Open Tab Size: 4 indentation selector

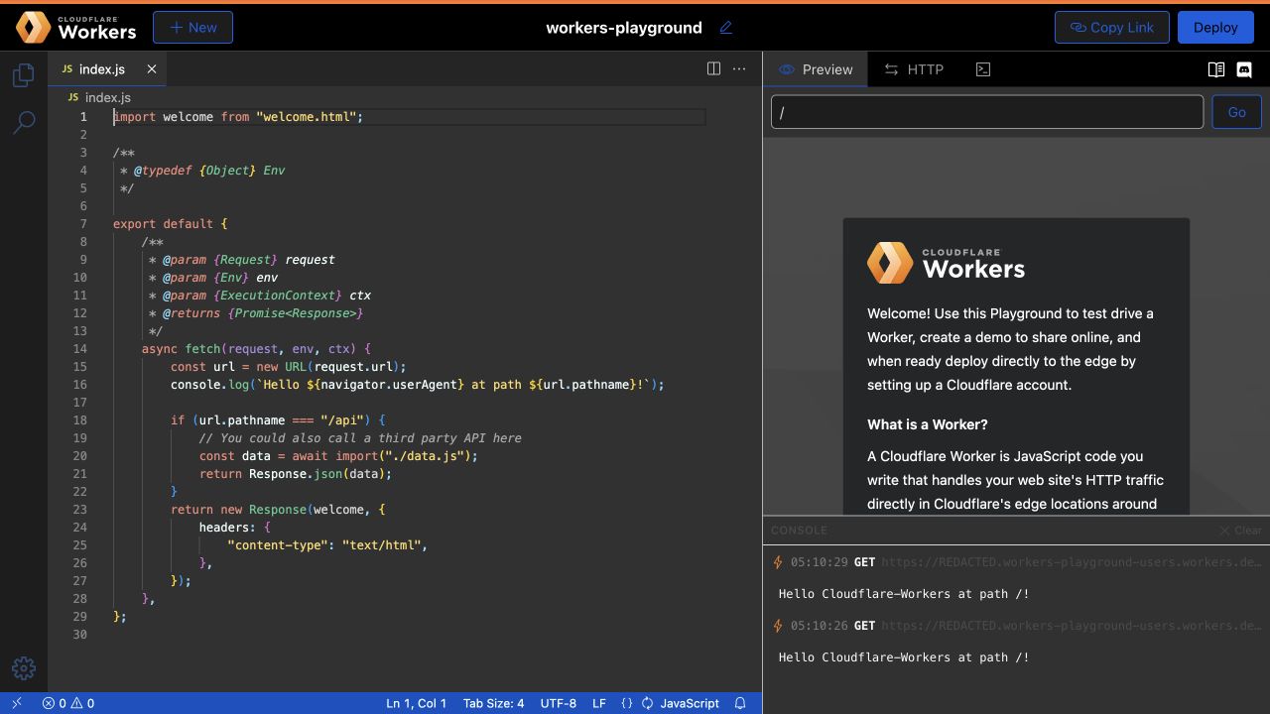(x=493, y=703)
